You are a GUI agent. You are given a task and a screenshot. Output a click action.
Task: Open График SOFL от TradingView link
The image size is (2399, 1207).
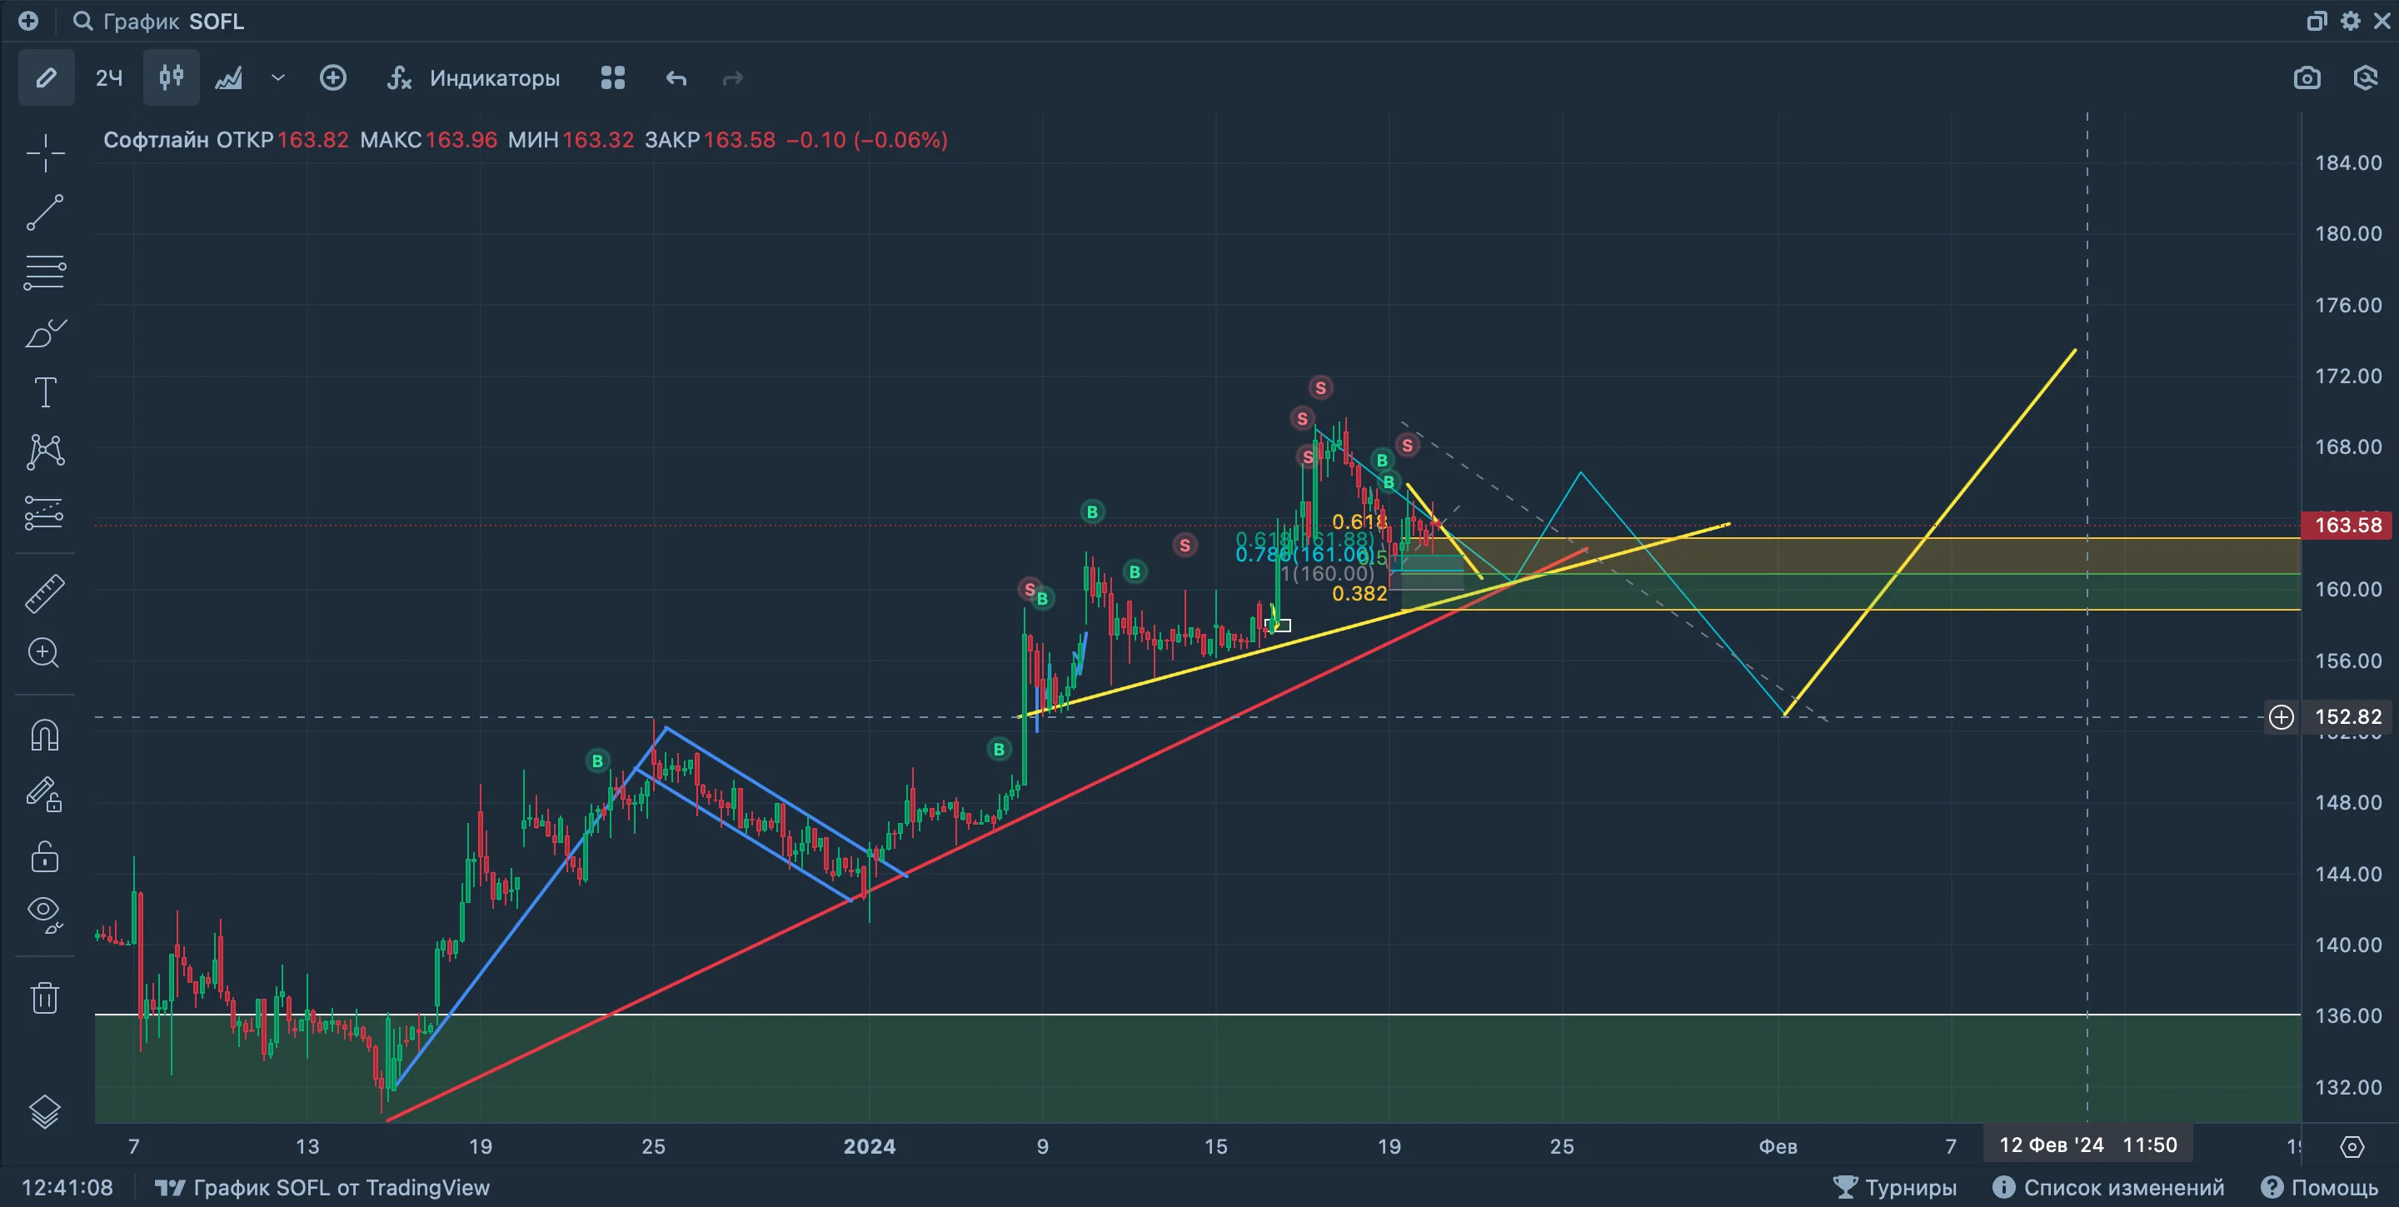[x=322, y=1188]
